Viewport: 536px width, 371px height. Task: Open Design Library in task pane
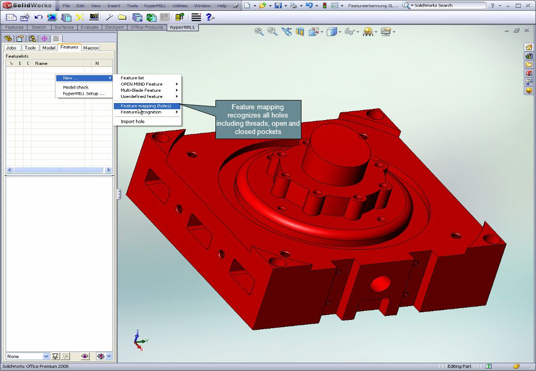[529, 56]
